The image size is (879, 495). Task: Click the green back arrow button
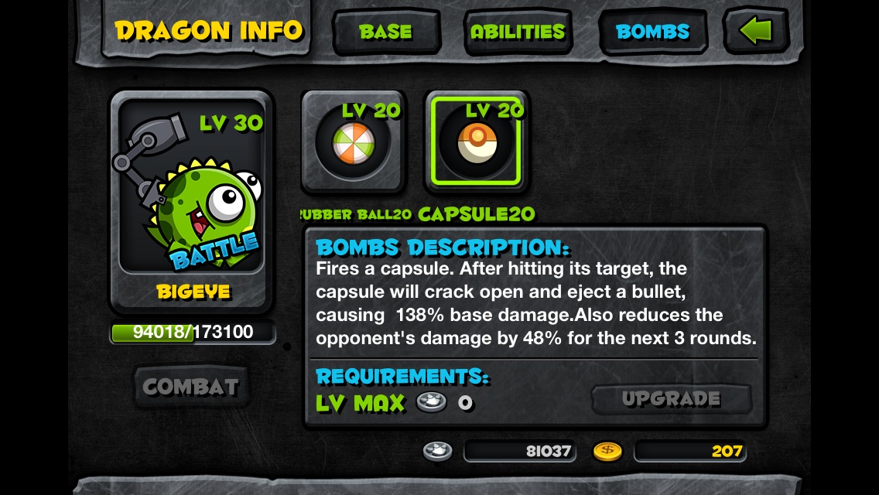point(756,31)
